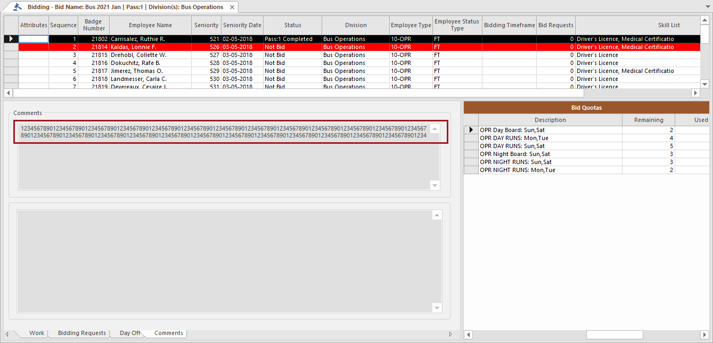Click the down arrow on the employee grid scrollbar

coord(704,84)
